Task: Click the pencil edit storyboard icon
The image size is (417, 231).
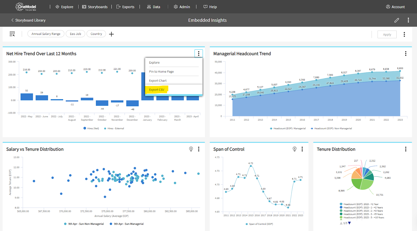Action: click(x=396, y=20)
